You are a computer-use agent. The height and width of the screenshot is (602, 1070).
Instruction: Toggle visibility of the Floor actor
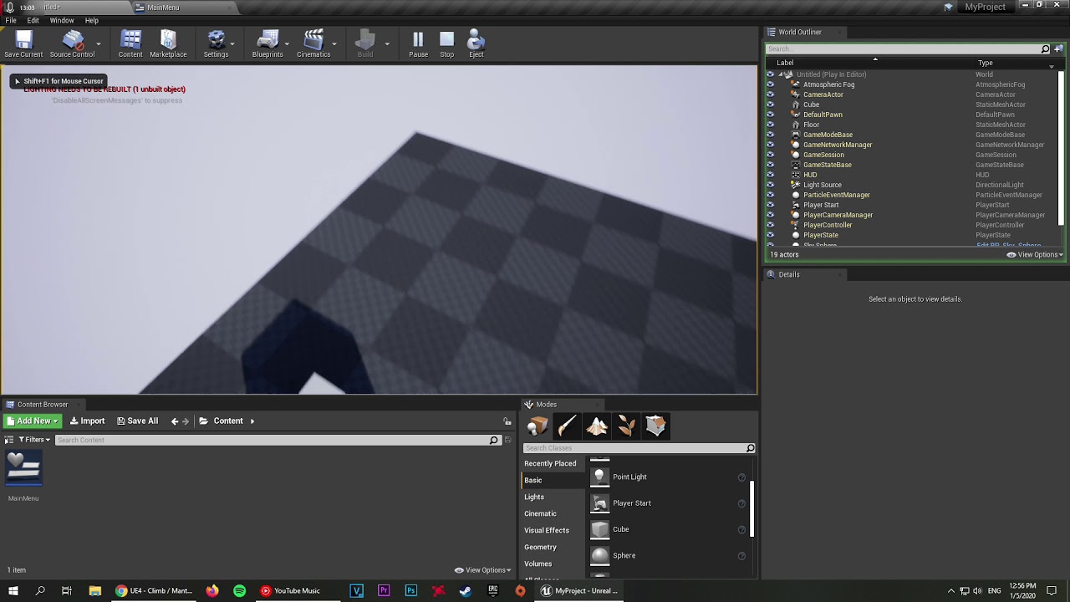[x=770, y=125]
